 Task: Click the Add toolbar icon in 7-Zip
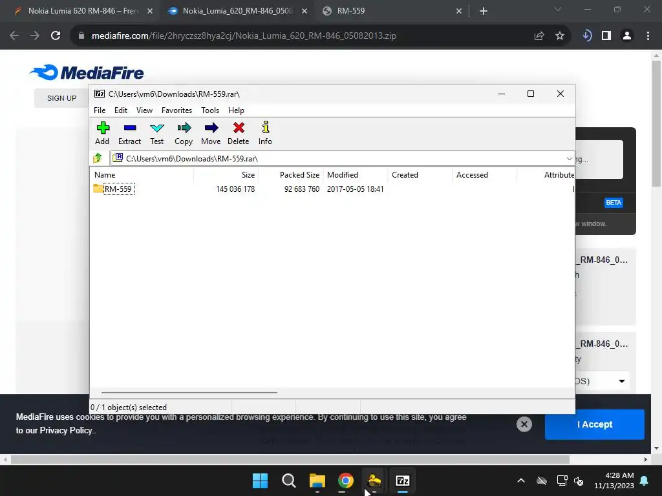point(102,133)
